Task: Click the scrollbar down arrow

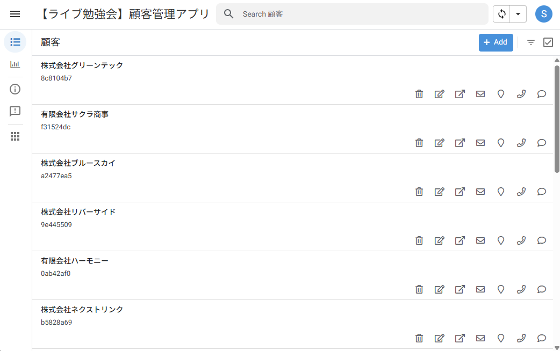Action: pyautogui.click(x=557, y=348)
